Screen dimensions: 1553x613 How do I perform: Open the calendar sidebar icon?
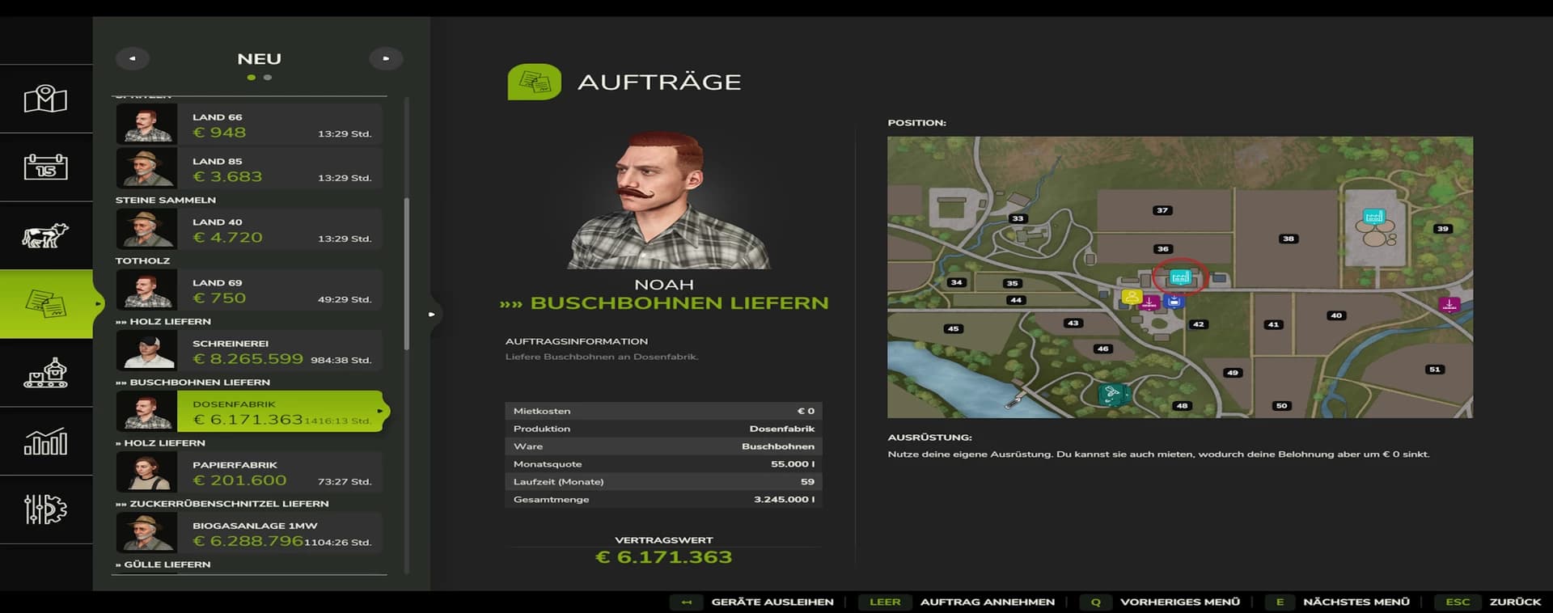pyautogui.click(x=46, y=167)
